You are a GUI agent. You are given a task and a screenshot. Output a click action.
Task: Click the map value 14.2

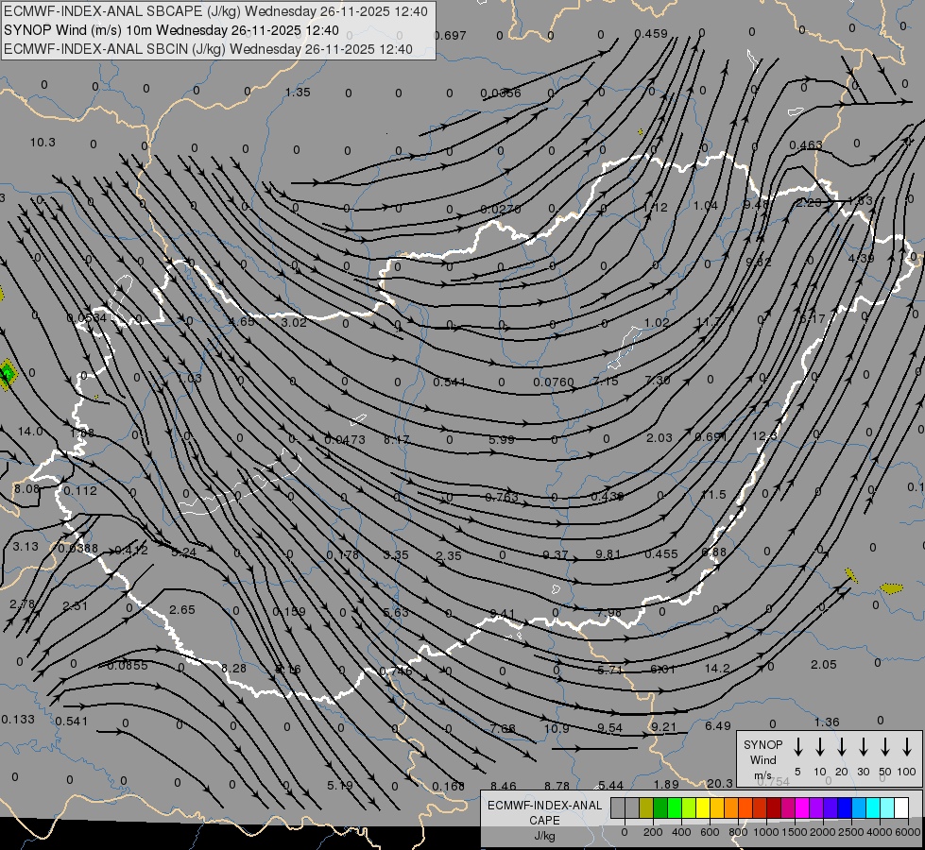717,669
